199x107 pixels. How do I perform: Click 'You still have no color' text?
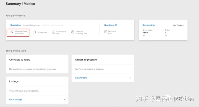point(31,25)
